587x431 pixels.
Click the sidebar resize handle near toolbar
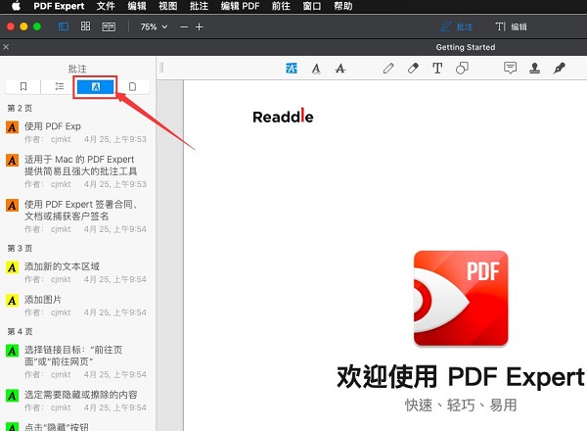(161, 68)
